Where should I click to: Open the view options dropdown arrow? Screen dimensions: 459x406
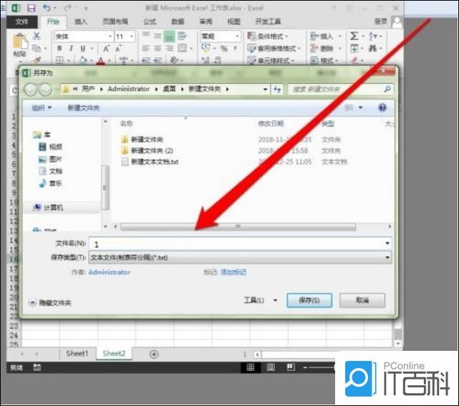pyautogui.click(x=361, y=107)
